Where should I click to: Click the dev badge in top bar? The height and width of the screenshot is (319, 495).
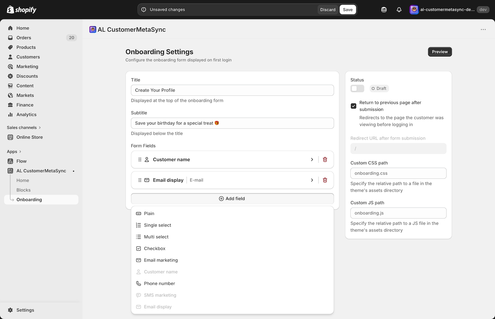tap(483, 10)
